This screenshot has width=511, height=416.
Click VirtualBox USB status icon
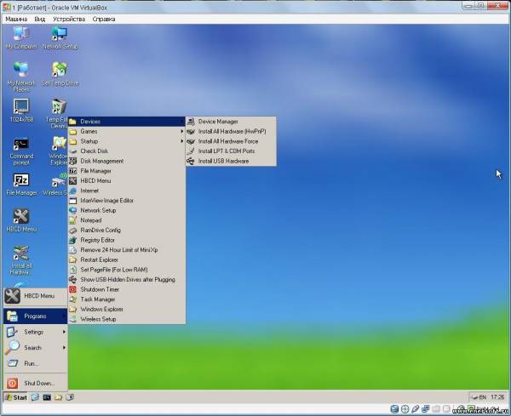coord(416,409)
